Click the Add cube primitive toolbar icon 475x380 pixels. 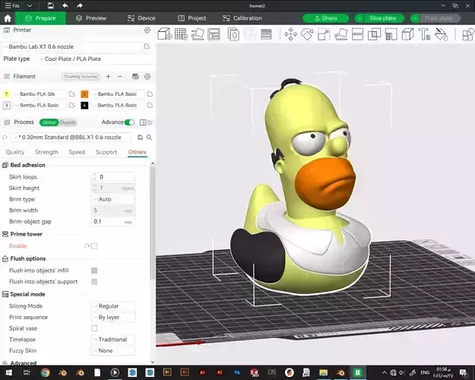[x=164, y=34]
